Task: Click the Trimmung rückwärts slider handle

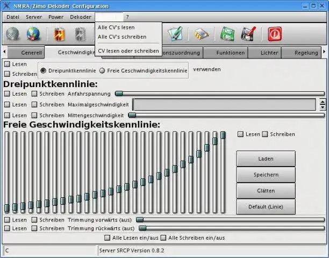Action: coord(142,228)
